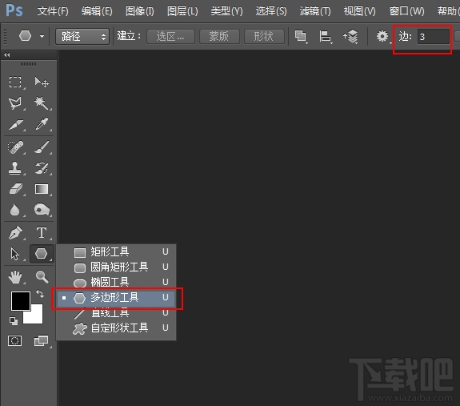Select the Polygonal Lasso tool
The height and width of the screenshot is (406, 460).
15,103
